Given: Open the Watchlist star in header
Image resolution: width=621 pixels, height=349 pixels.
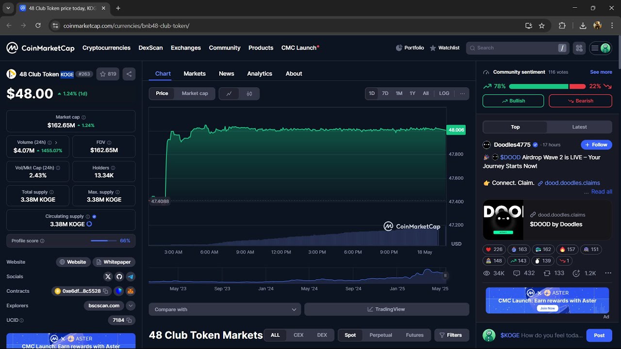Looking at the screenshot, I should (x=444, y=48).
